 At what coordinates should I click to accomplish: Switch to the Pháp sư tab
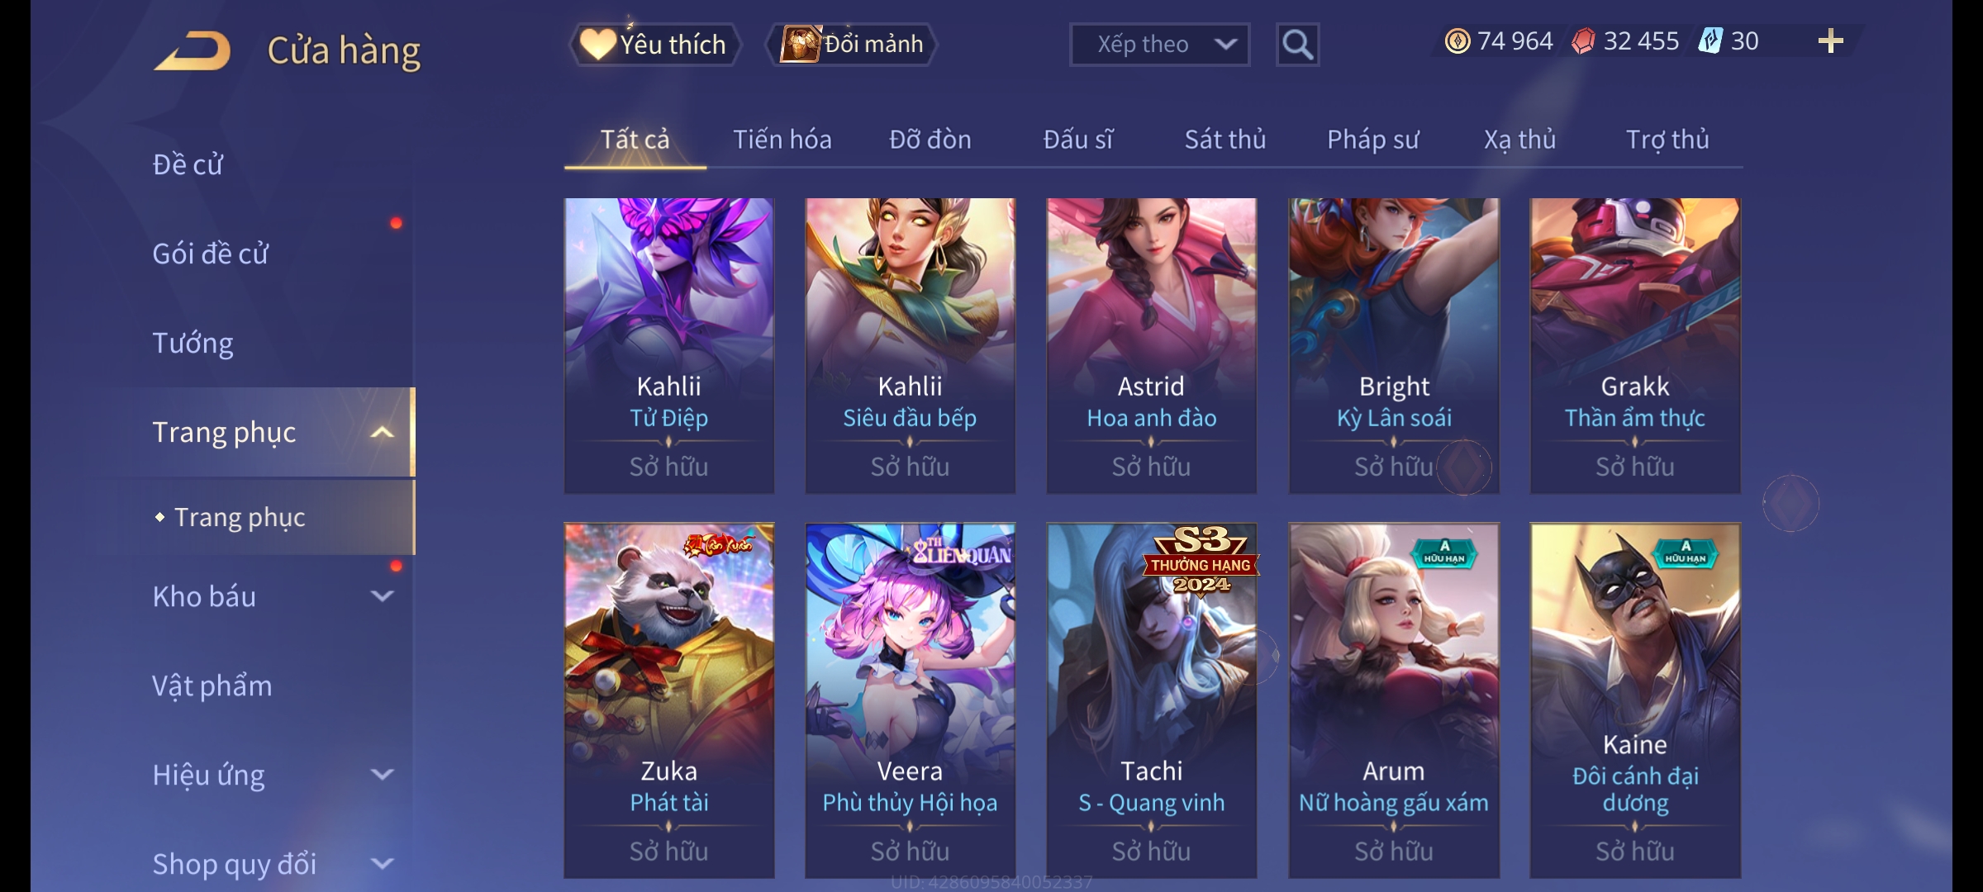click(1372, 140)
